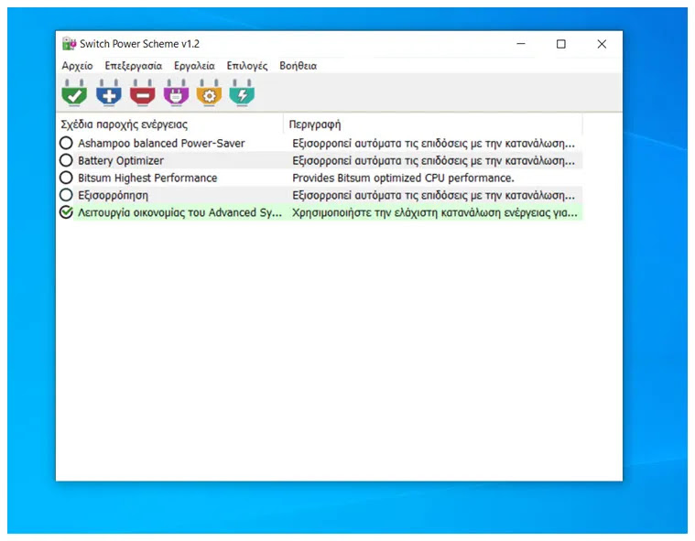Maximize the Switch Power Scheme window
695x541 pixels.
pos(561,44)
